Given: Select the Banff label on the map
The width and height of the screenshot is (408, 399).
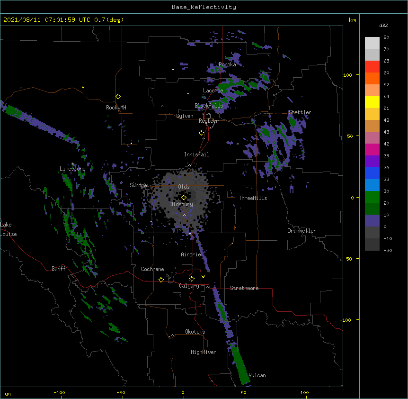Looking at the screenshot, I should point(59,269).
